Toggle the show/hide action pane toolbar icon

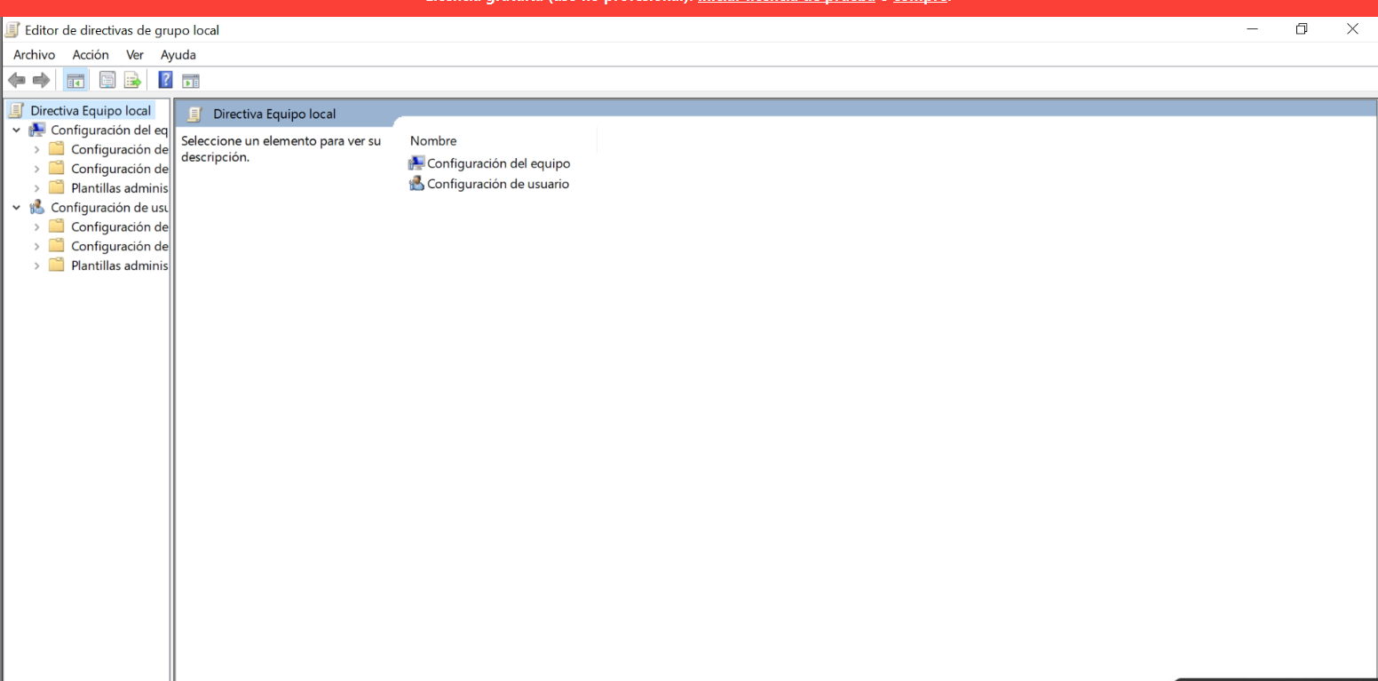[191, 81]
